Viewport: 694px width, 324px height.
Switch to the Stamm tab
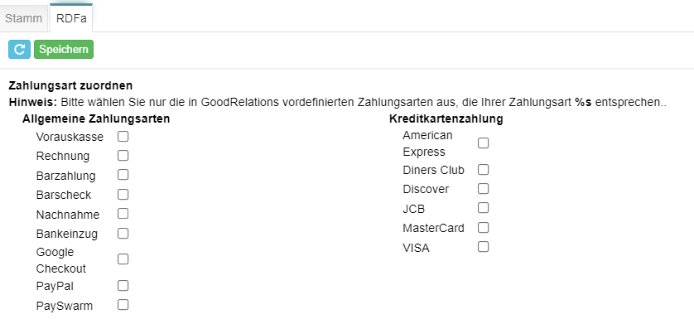point(24,18)
